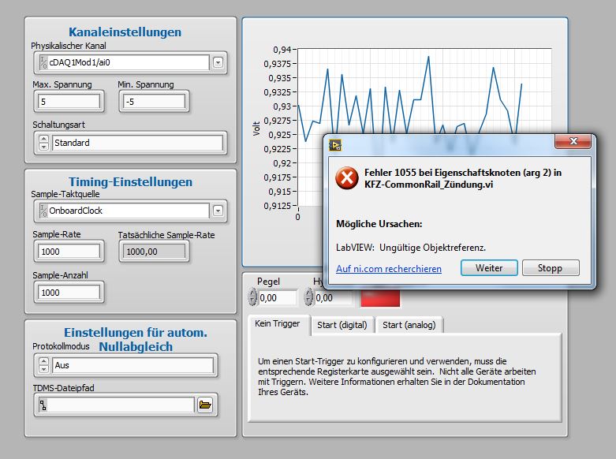Open the Auf ni.com recherchieren link

click(x=389, y=269)
